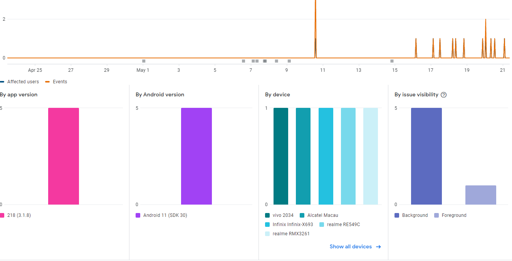Select the purple Android 11 bar
The width and height of the screenshot is (512, 261).
click(196, 155)
